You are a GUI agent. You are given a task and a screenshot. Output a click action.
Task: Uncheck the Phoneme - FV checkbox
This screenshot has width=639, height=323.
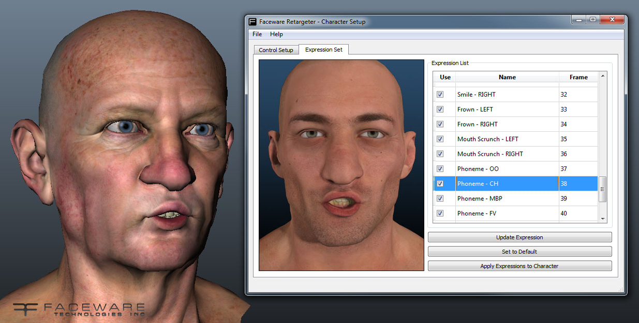pyautogui.click(x=440, y=213)
